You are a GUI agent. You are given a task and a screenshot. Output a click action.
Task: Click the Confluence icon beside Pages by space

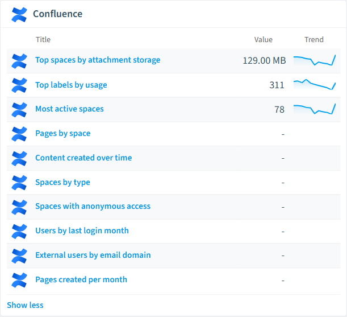click(19, 134)
